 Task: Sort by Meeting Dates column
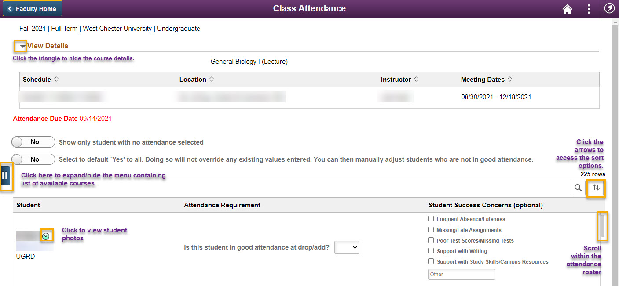(510, 80)
